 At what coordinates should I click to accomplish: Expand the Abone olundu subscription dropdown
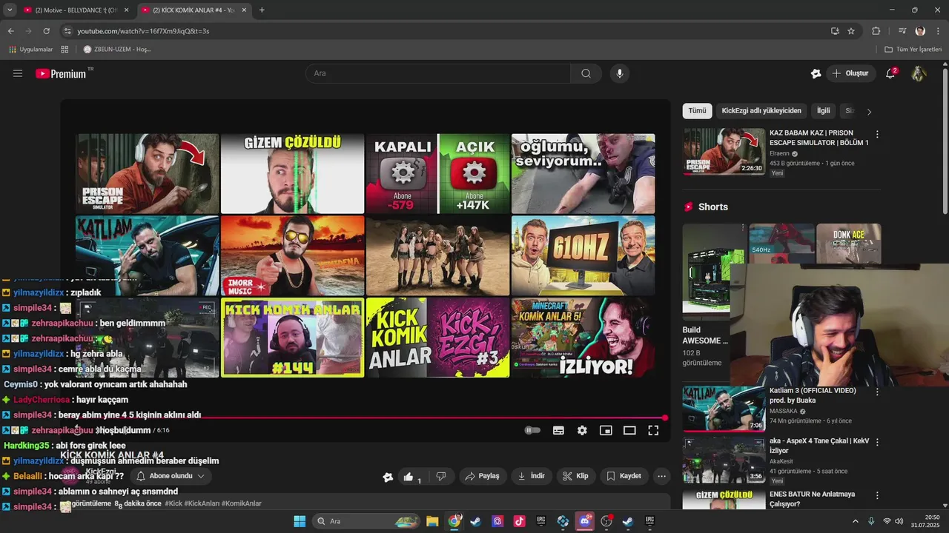[x=171, y=476]
